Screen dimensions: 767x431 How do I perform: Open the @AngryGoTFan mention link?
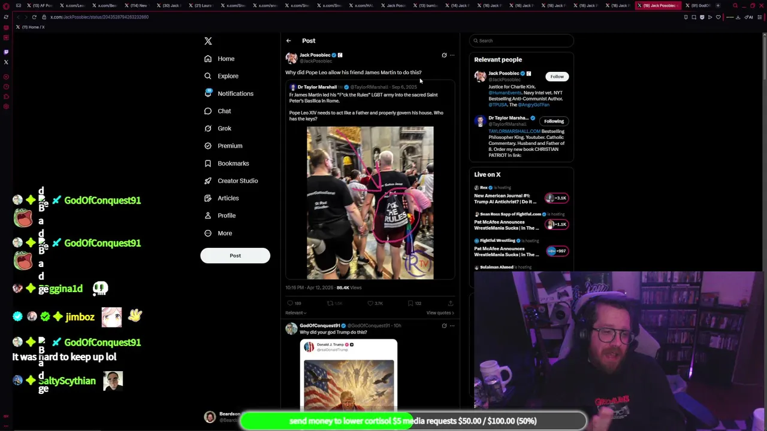[533, 105]
